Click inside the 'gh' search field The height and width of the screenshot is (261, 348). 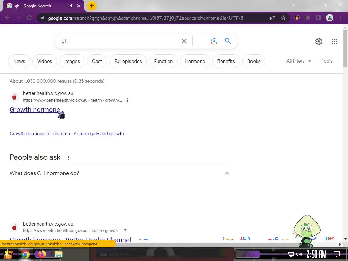[x=120, y=41]
